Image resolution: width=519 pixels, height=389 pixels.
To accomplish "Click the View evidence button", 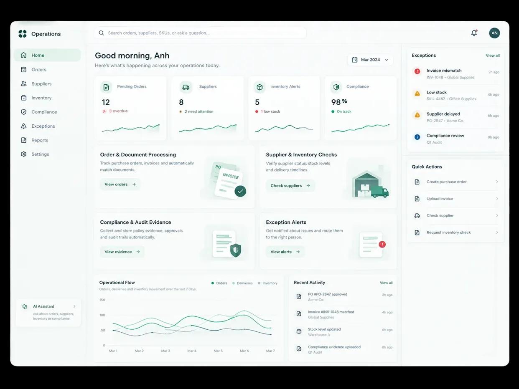I will pos(122,252).
